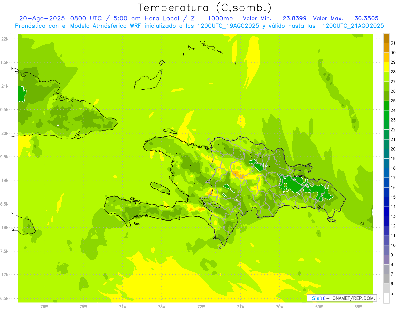402x311 pixels.
Task: Click the valid-until time '1200UTC_21AGO2025'
Action: pyautogui.click(x=353, y=26)
